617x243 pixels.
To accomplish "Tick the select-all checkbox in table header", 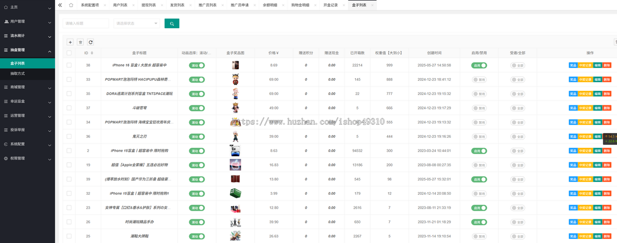I will click(69, 53).
